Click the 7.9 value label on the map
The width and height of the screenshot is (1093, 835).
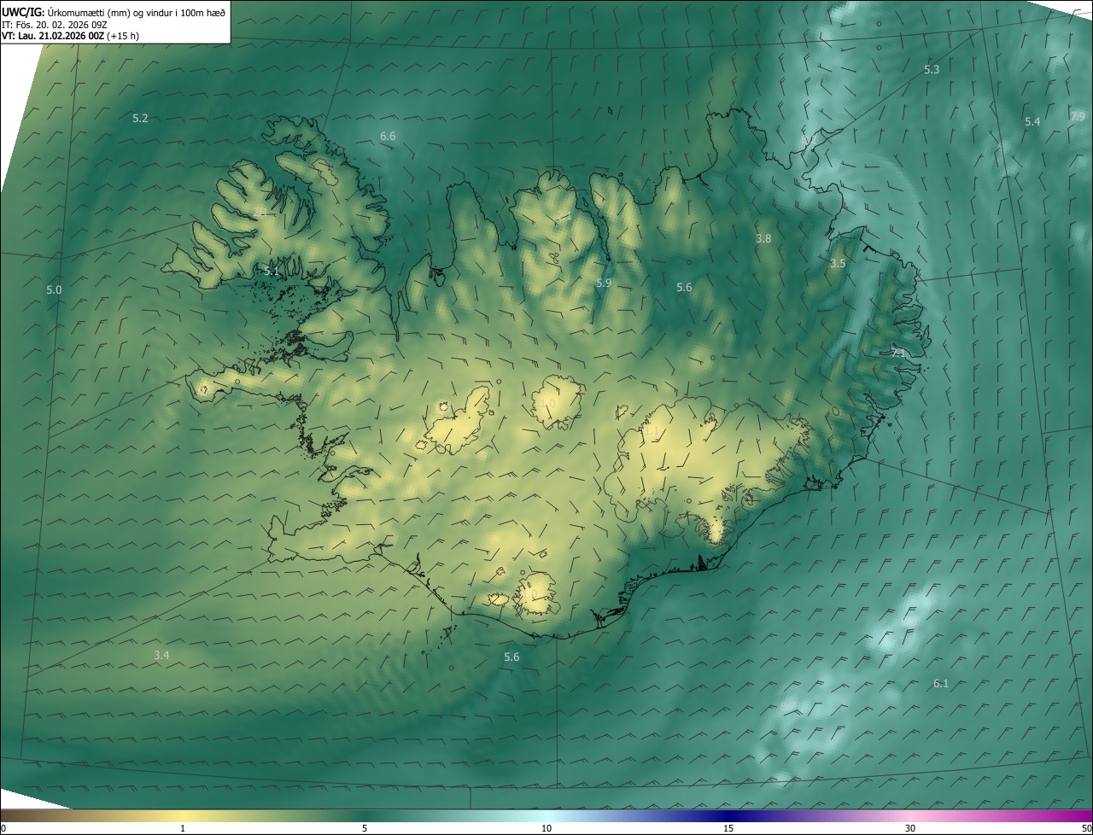click(x=1077, y=117)
